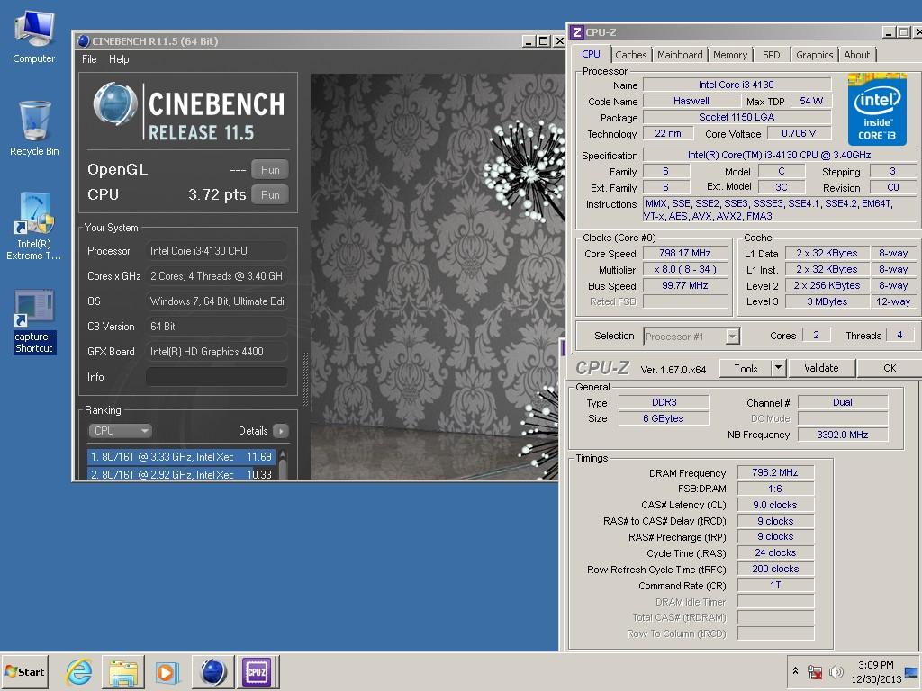Click the Show Desktop button in taskbar
This screenshot has height=691, width=922.
tap(912, 671)
